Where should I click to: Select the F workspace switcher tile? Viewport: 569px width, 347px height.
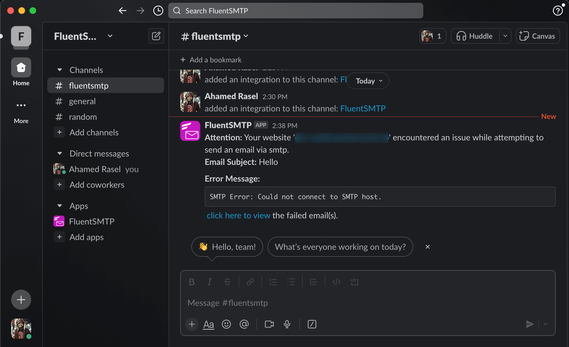[21, 36]
